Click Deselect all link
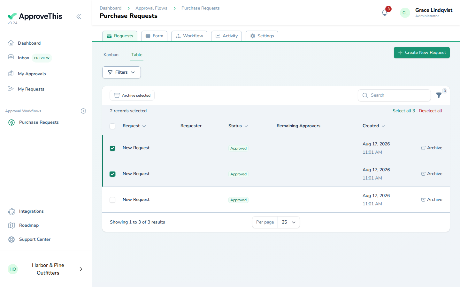The width and height of the screenshot is (460, 287). 430,111
